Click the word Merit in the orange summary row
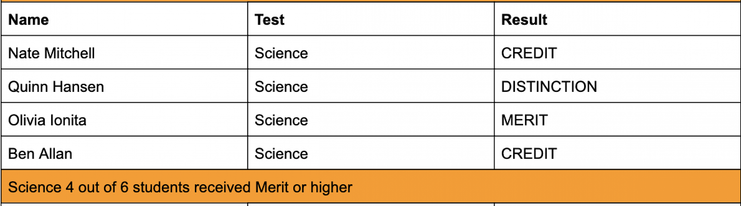Screen dimensions: 741x206 [x=272, y=187]
